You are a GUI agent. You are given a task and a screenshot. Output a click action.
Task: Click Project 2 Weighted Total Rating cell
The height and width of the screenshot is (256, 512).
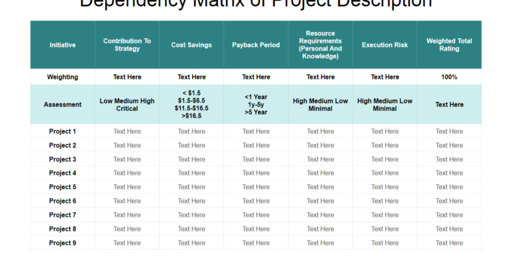click(449, 145)
